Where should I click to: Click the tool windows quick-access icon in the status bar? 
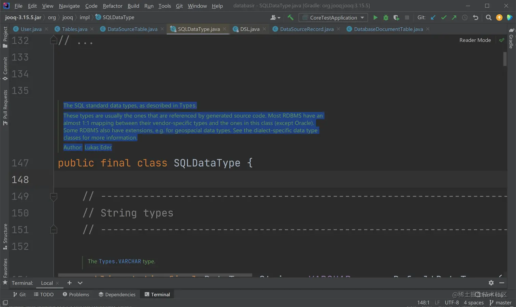(x=5, y=303)
